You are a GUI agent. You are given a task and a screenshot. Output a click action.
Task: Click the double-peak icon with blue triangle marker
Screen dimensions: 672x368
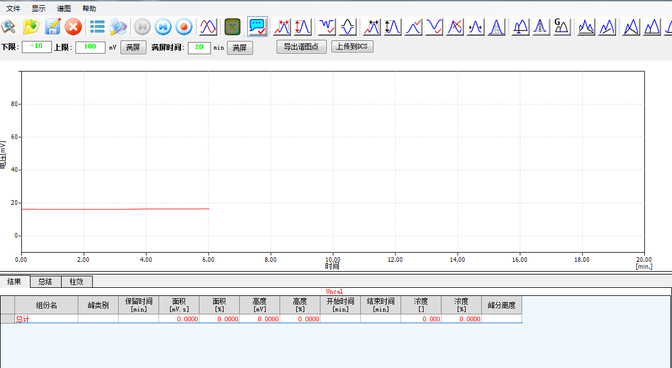pyautogui.click(x=520, y=27)
